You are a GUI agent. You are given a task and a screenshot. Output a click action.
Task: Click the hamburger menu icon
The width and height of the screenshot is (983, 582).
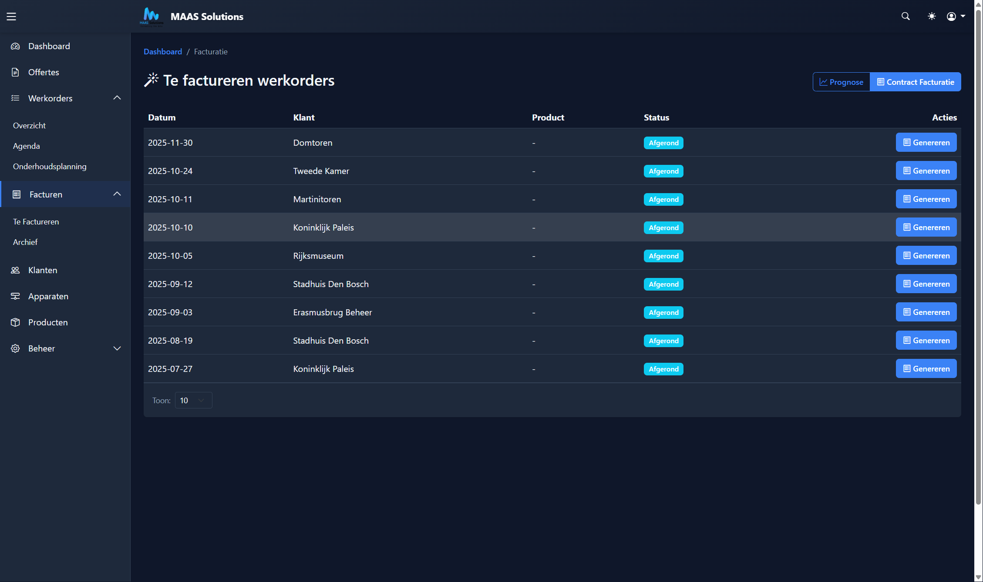(x=11, y=17)
